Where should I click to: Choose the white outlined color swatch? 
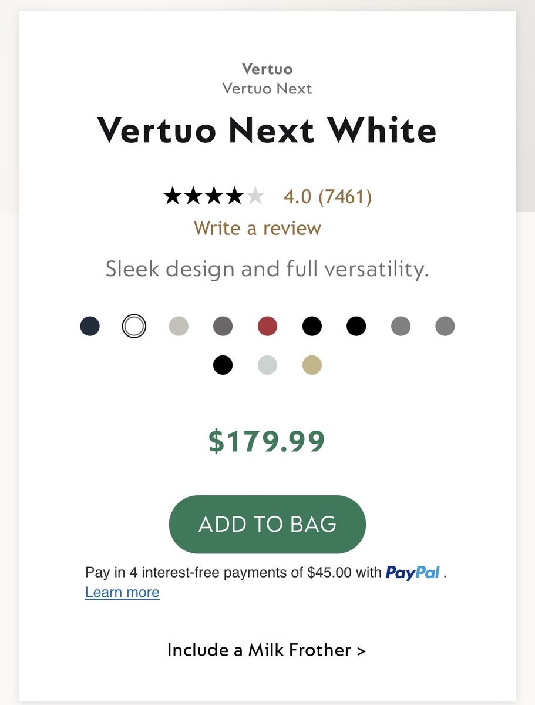[x=134, y=325]
